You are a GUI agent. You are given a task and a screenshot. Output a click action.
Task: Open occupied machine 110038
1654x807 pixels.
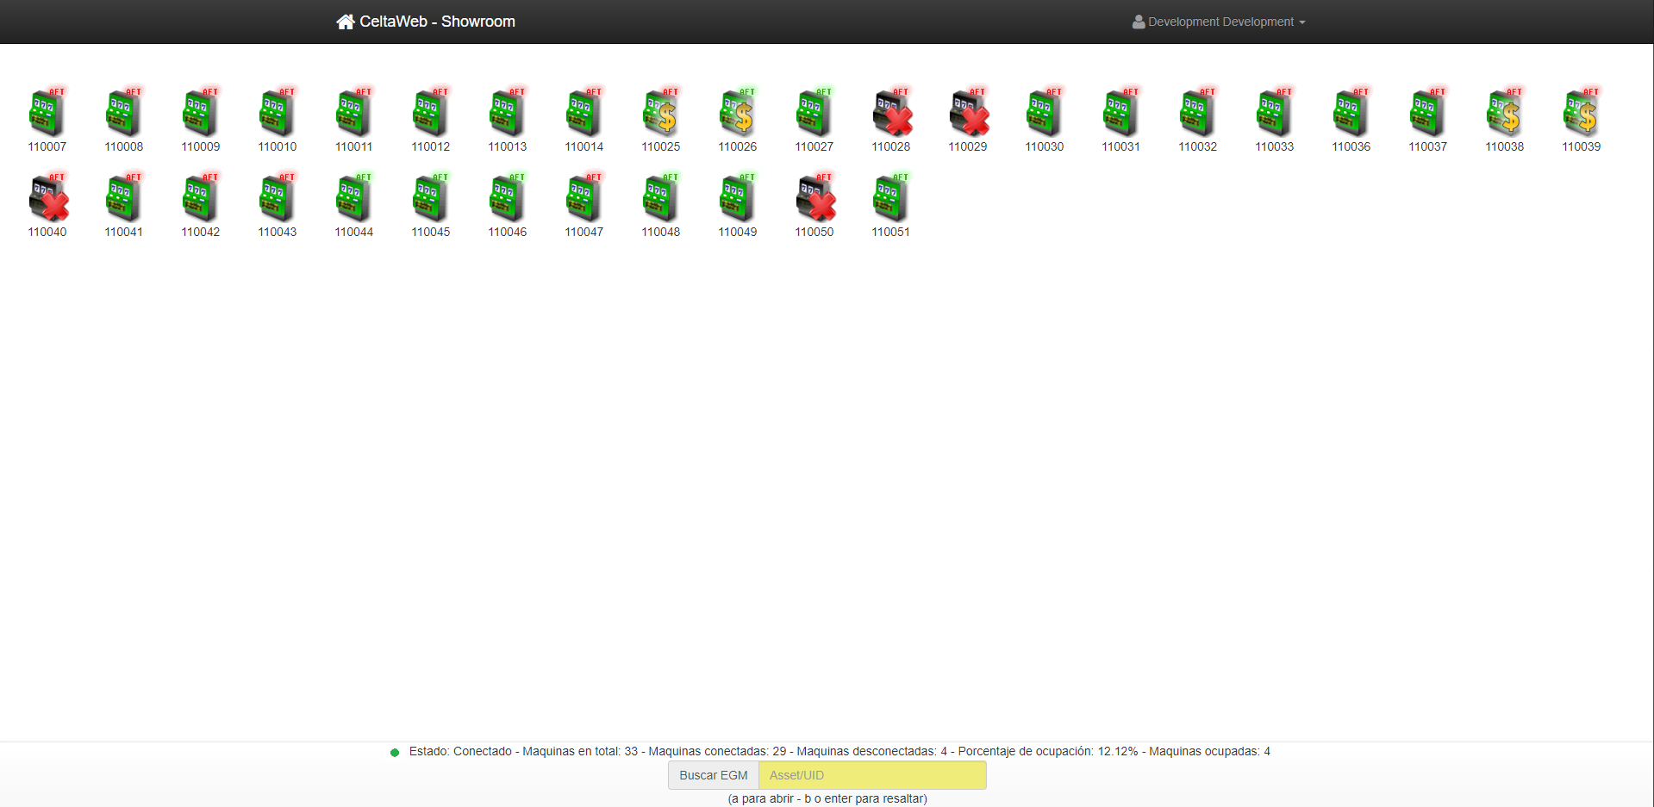(x=1505, y=113)
